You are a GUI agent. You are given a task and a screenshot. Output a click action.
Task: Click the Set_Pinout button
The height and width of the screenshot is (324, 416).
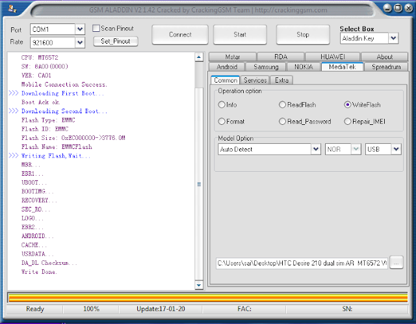116,41
